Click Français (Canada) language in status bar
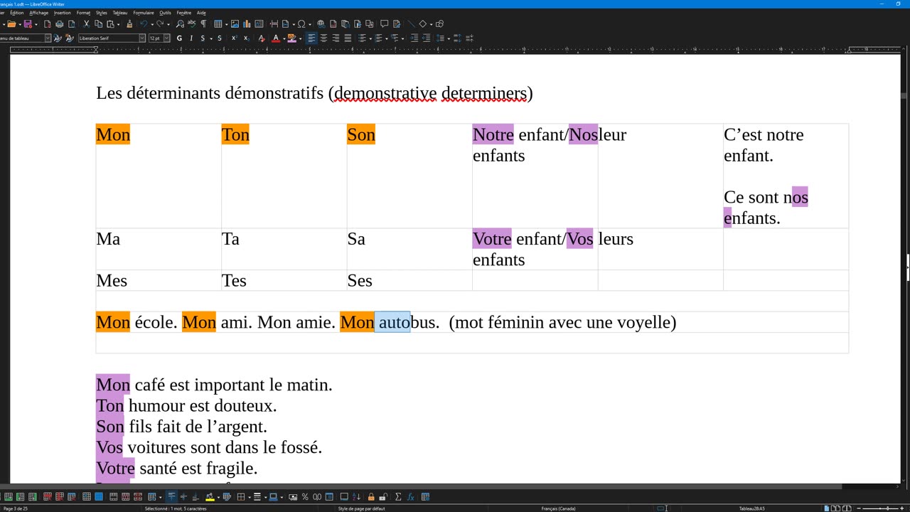Viewport: 910px width, 512px height. [x=559, y=508]
